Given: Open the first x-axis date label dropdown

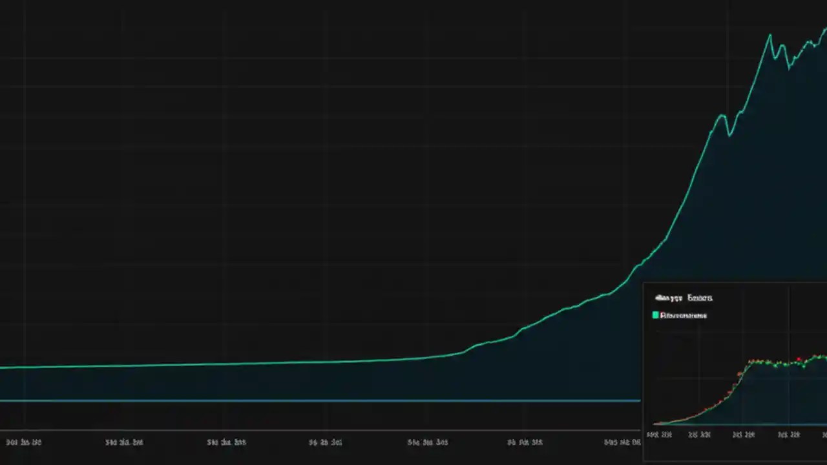Looking at the screenshot, I should coord(24,442).
